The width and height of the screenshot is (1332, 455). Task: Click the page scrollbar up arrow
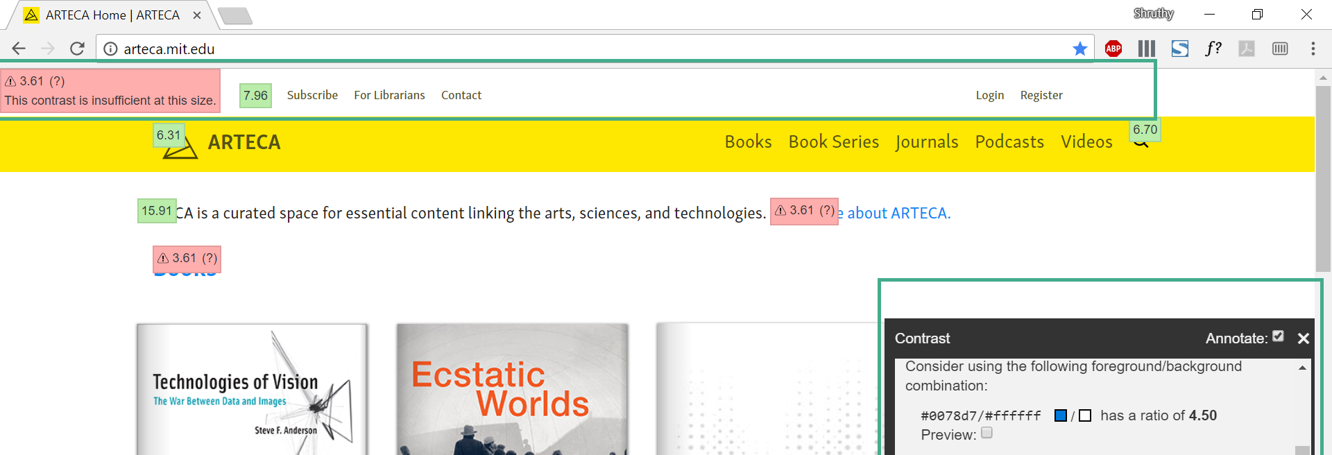(1323, 78)
